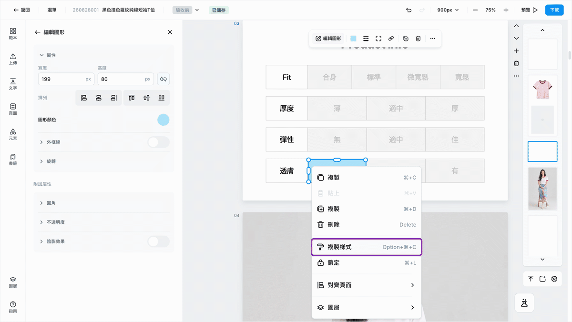Click the 選單 menu button
Image resolution: width=572 pixels, height=322 pixels.
point(52,10)
